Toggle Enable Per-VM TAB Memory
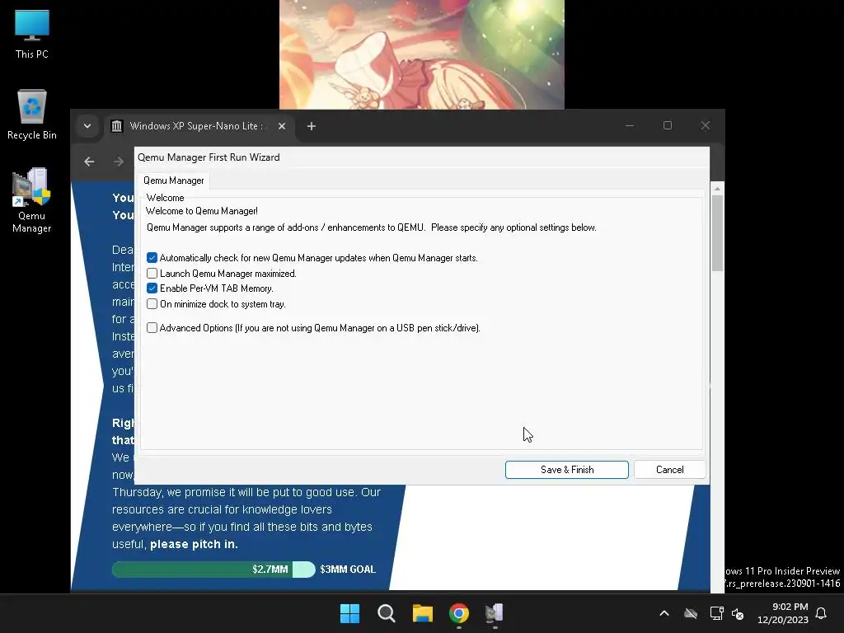Viewport: 844px width, 633px height. coord(152,288)
